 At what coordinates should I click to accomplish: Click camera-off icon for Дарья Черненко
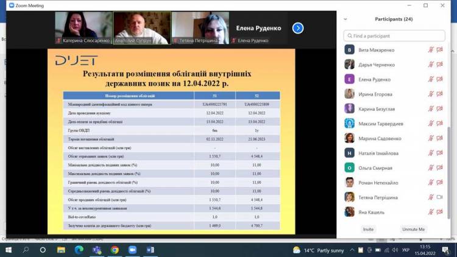click(440, 65)
